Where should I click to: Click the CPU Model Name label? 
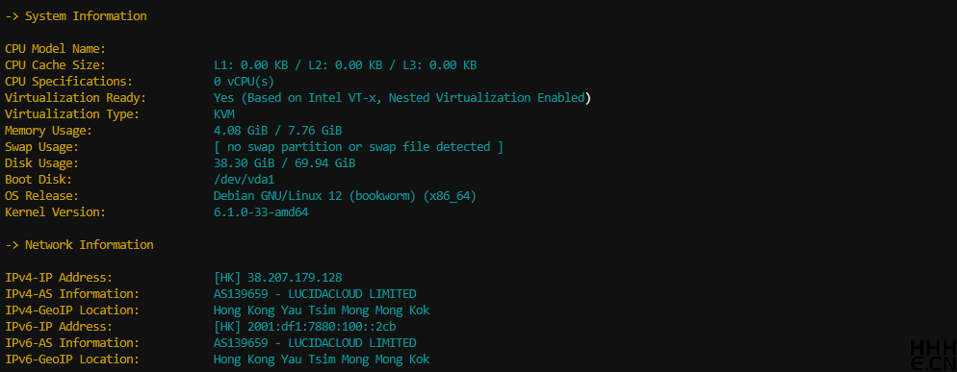click(56, 49)
